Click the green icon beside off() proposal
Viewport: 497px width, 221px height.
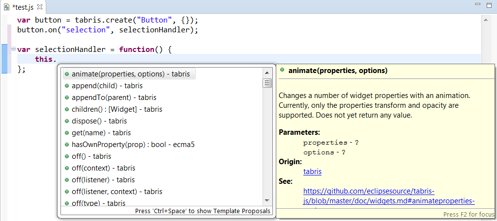click(67, 156)
